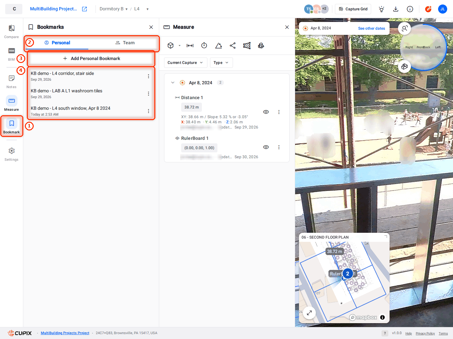Select the triangle angle measure tool
The image size is (453, 339).
[x=218, y=46]
